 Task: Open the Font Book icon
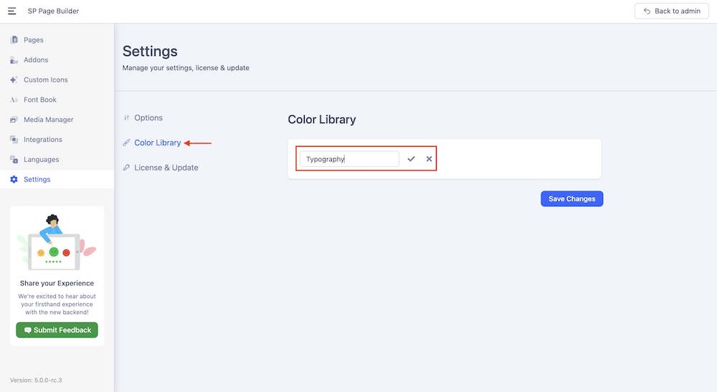(x=14, y=100)
